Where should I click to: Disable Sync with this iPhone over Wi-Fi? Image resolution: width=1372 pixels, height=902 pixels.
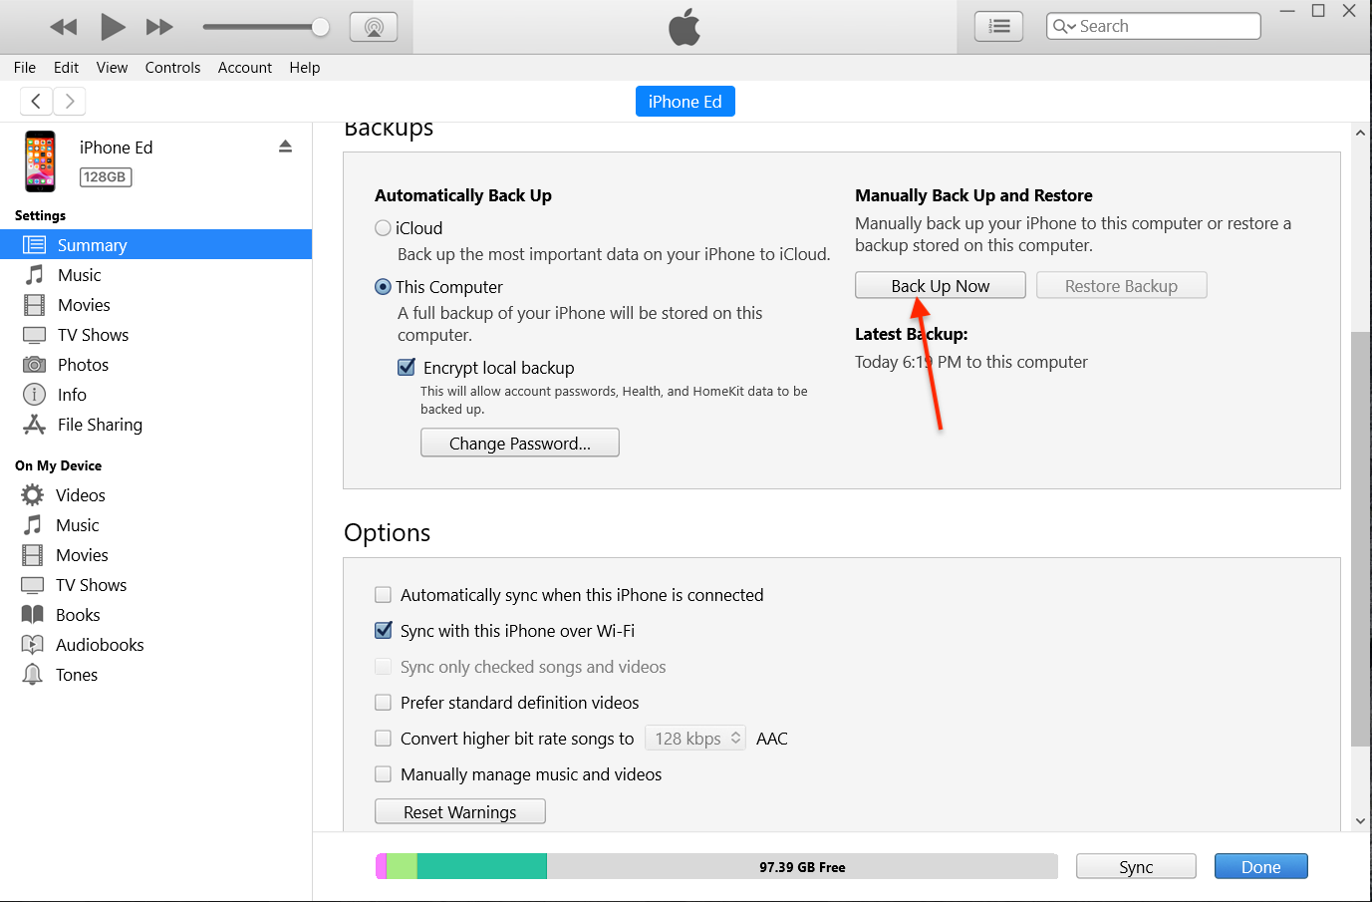(x=383, y=631)
